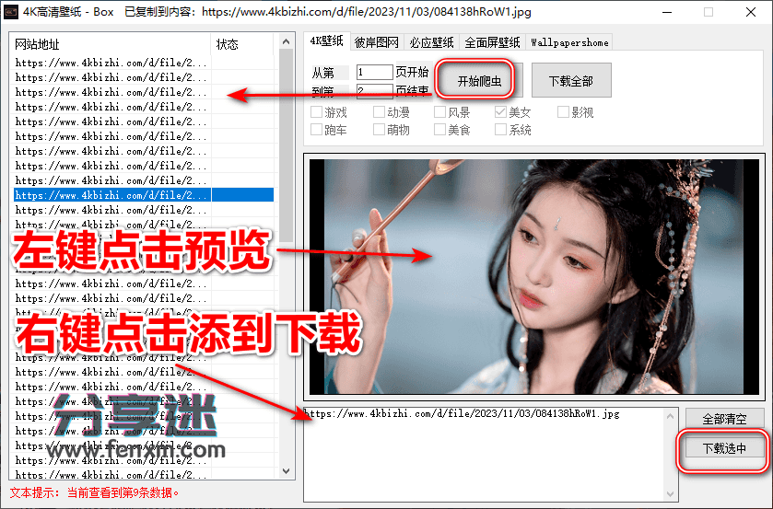Click 全部清空 to clear the download list
The height and width of the screenshot is (509, 773).
[x=724, y=419]
